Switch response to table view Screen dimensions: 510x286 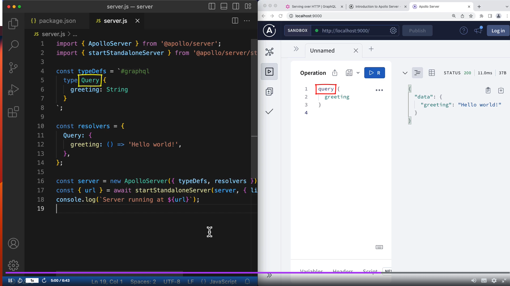click(x=432, y=73)
